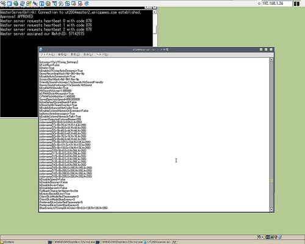Click the FallbackCharacterName=Arclite line

59,191
